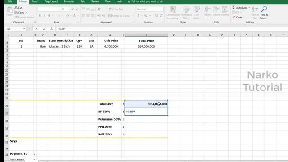Open Conditional Formatting menu
This screenshot has height=162, width=288.
click(173, 13)
